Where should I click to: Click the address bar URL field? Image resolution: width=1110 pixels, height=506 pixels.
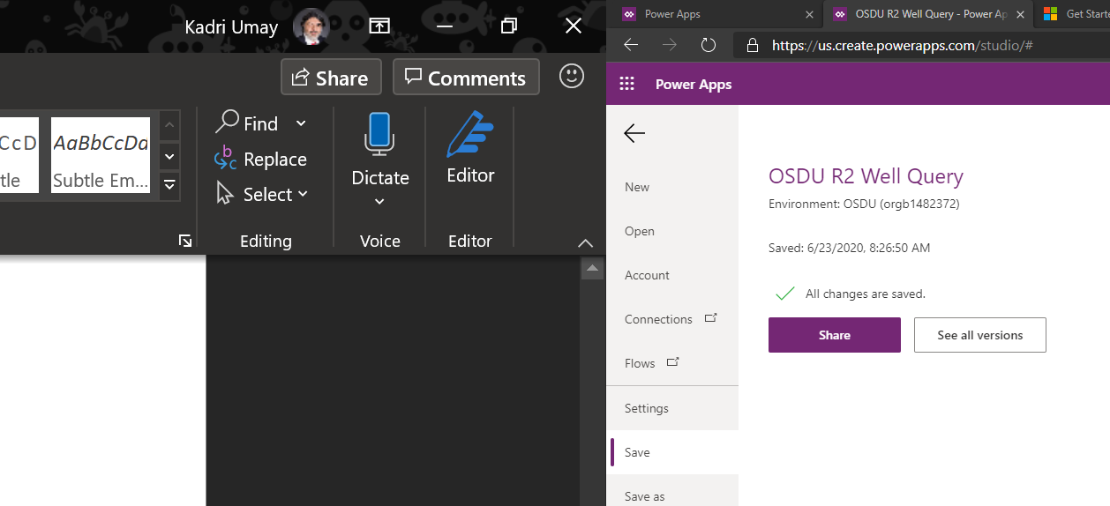click(922, 45)
